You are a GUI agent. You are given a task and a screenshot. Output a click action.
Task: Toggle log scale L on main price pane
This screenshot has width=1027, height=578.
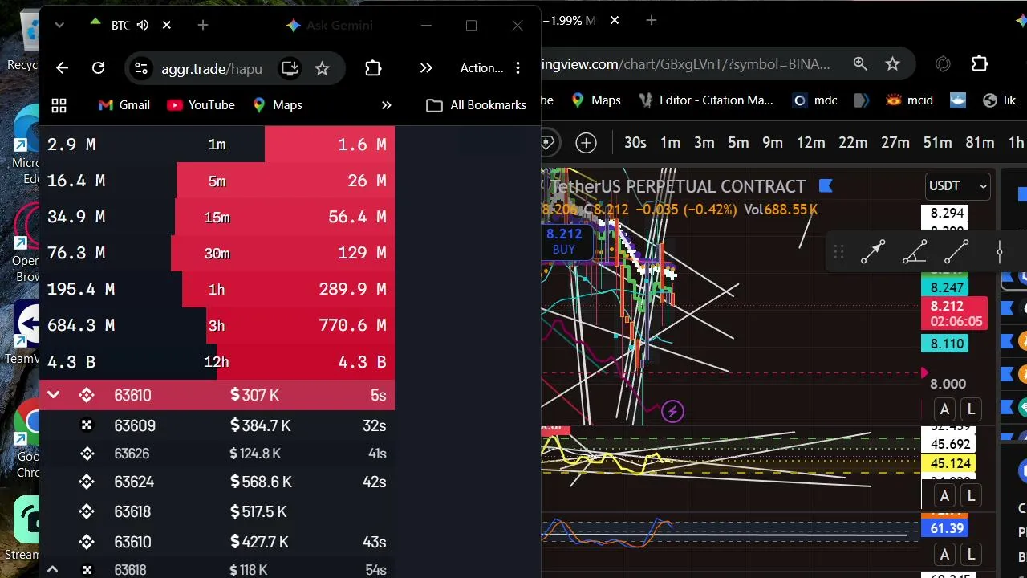[x=971, y=409]
